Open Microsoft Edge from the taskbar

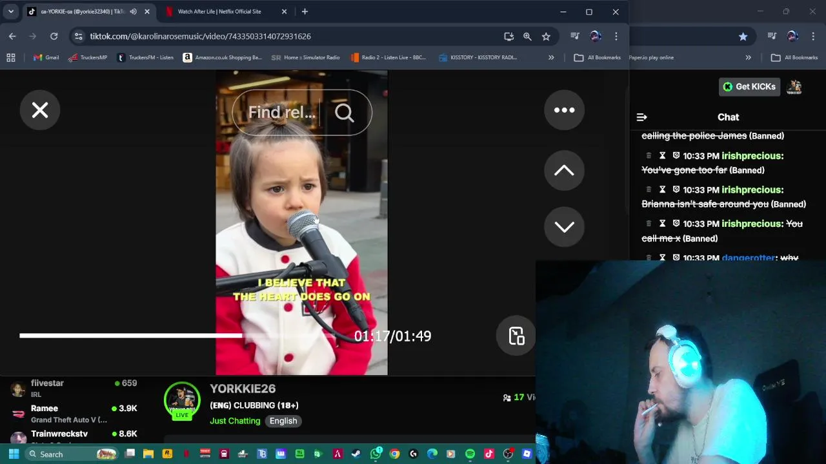[432, 454]
